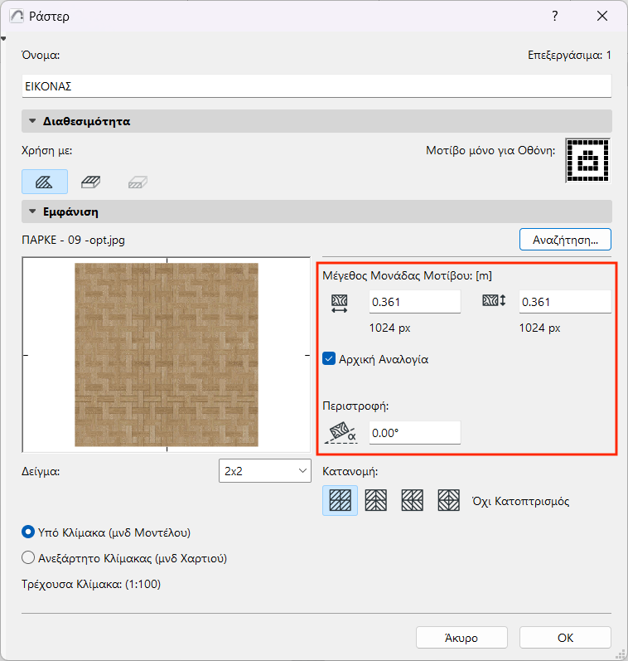Click the Επεξεργάσιμα: 1 label
The width and height of the screenshot is (628, 661).
click(569, 56)
